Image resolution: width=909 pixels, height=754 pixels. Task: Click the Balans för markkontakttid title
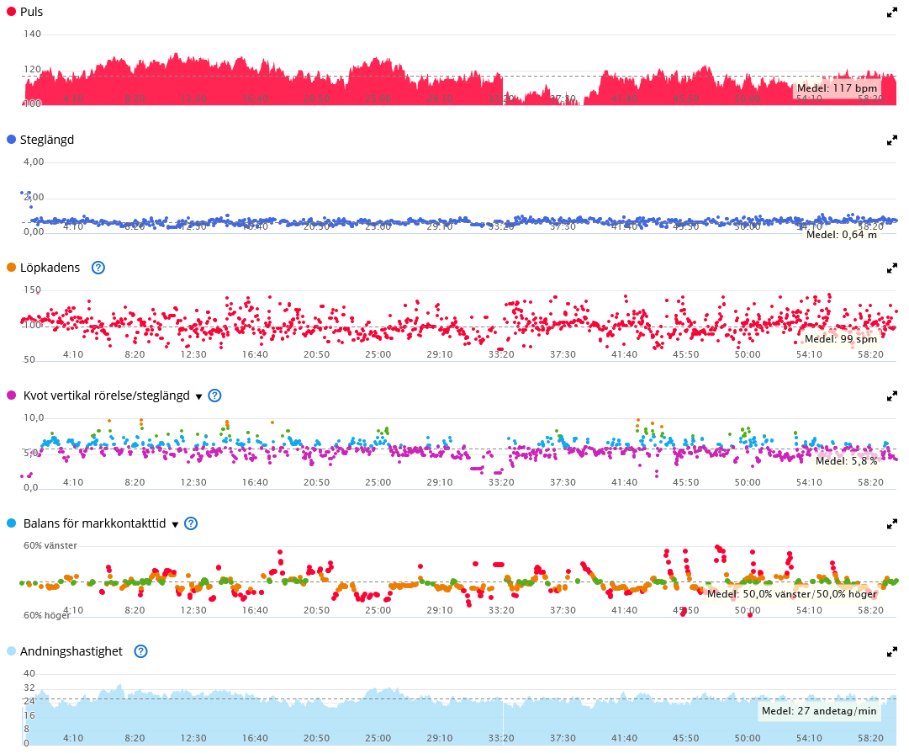pos(94,523)
